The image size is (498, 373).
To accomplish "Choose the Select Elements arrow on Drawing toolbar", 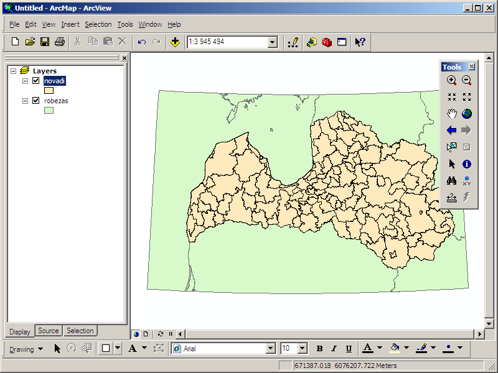I will [x=57, y=349].
